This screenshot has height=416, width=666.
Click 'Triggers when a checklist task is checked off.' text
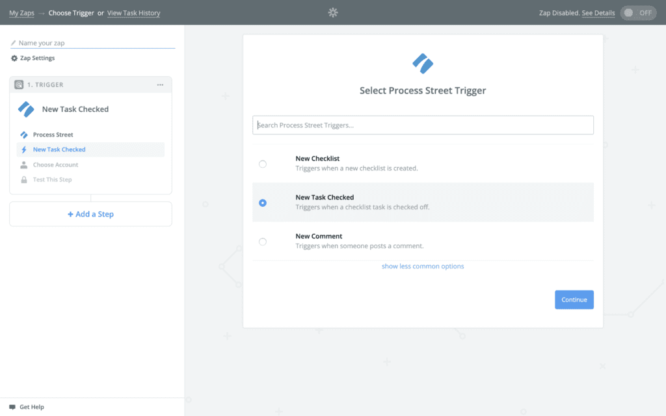point(362,207)
